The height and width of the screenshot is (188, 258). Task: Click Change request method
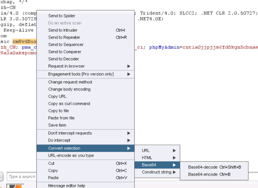click(70, 82)
